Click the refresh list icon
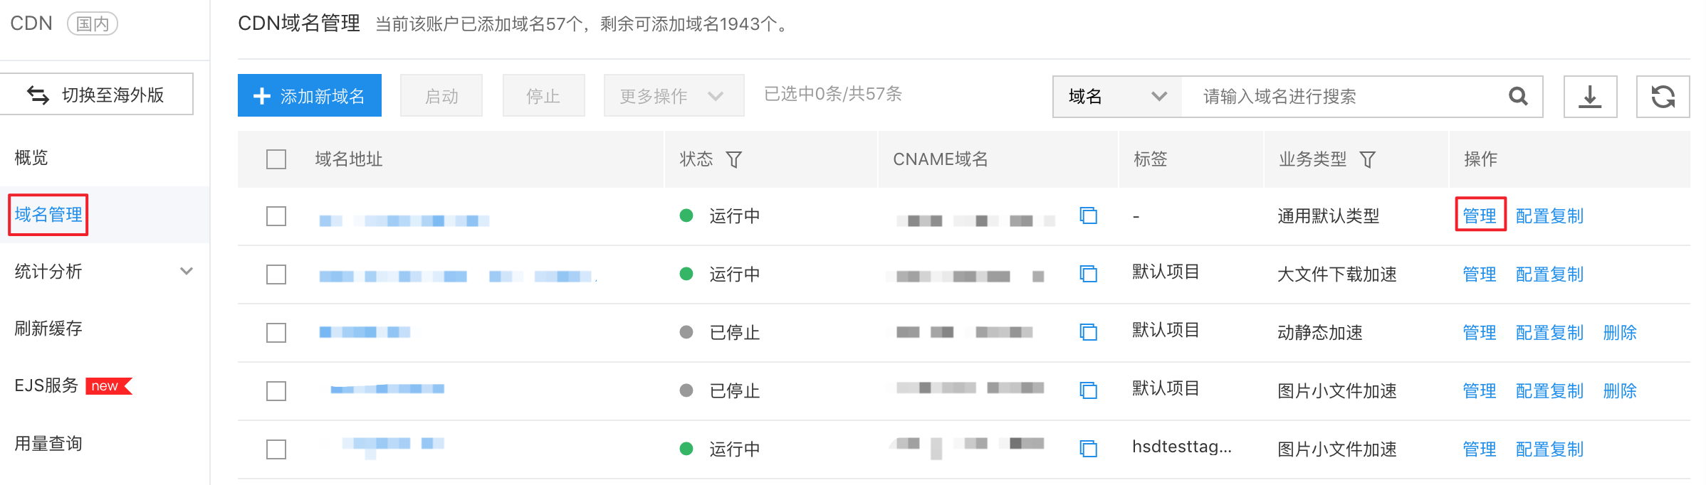The image size is (1706, 485). (1663, 96)
